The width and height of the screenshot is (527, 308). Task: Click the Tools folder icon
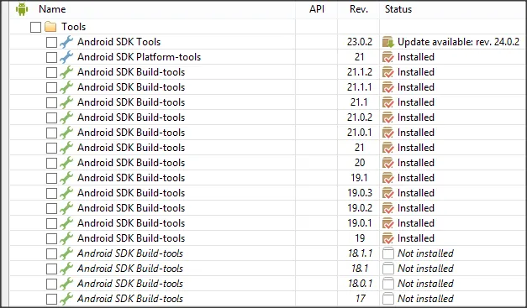pos(50,27)
